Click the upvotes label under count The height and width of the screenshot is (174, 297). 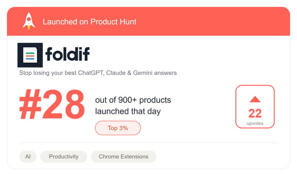click(x=255, y=123)
